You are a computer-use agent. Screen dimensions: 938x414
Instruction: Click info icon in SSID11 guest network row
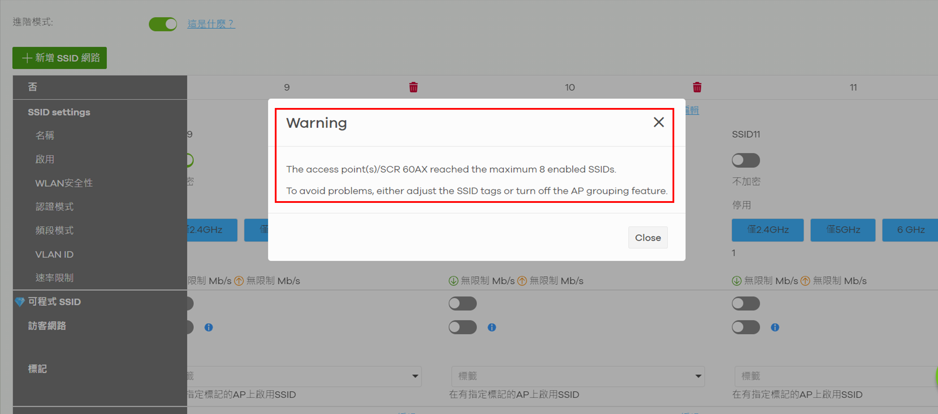point(775,327)
